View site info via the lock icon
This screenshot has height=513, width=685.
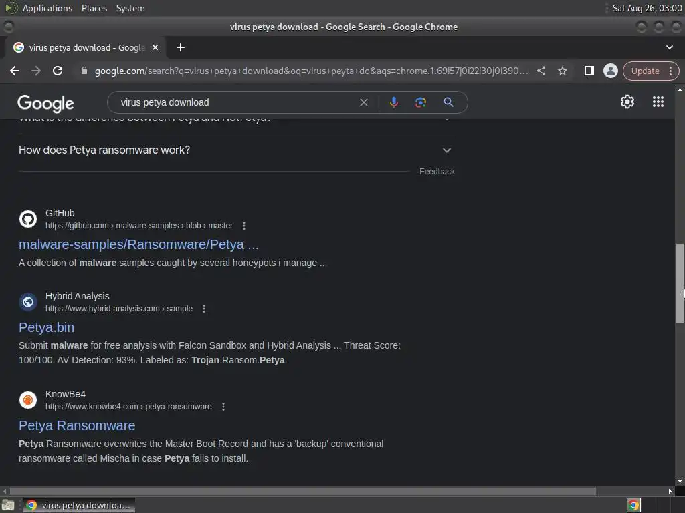click(84, 71)
